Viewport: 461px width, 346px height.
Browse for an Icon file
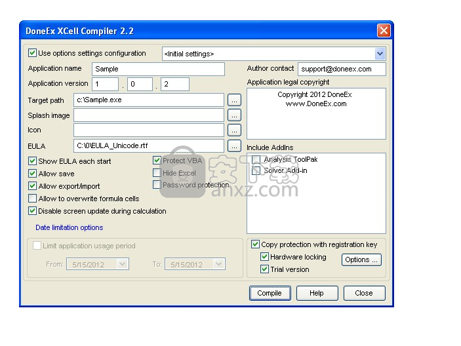234,130
